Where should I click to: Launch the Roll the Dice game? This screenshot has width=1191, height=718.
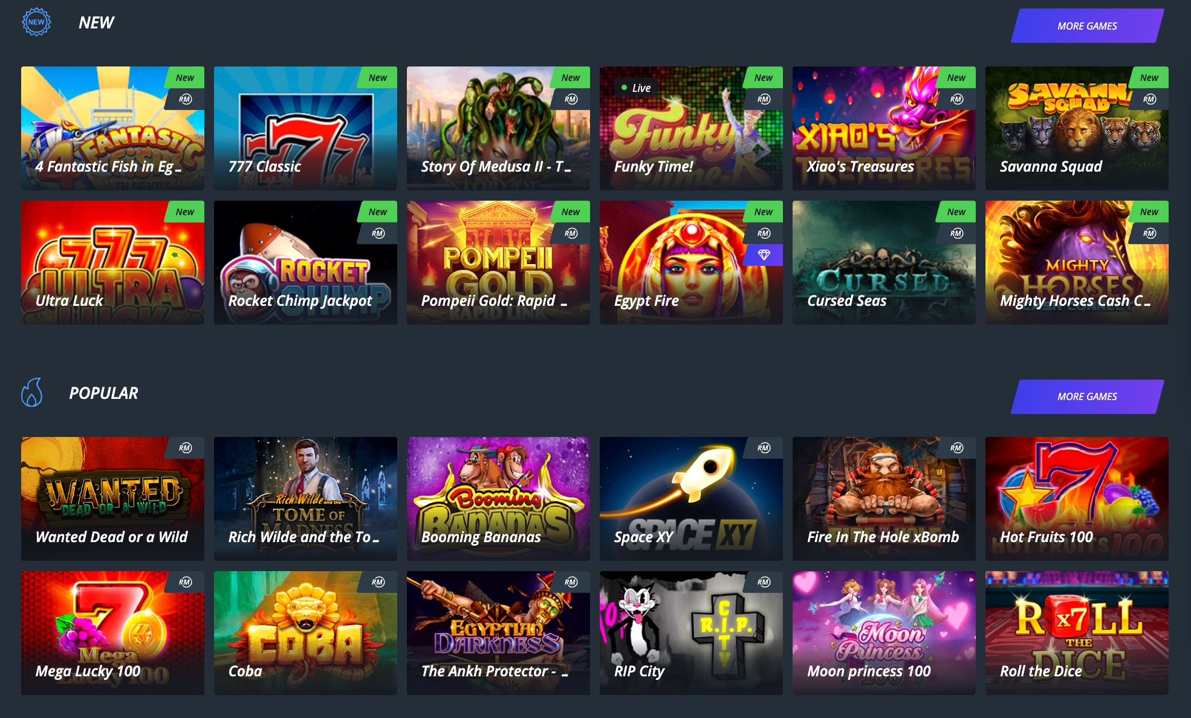pyautogui.click(x=1077, y=633)
